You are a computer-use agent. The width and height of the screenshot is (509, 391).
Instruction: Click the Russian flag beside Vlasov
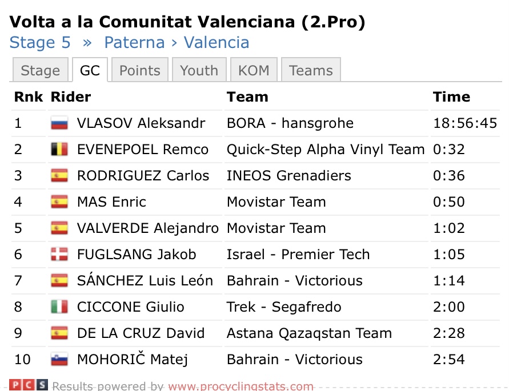coord(59,123)
